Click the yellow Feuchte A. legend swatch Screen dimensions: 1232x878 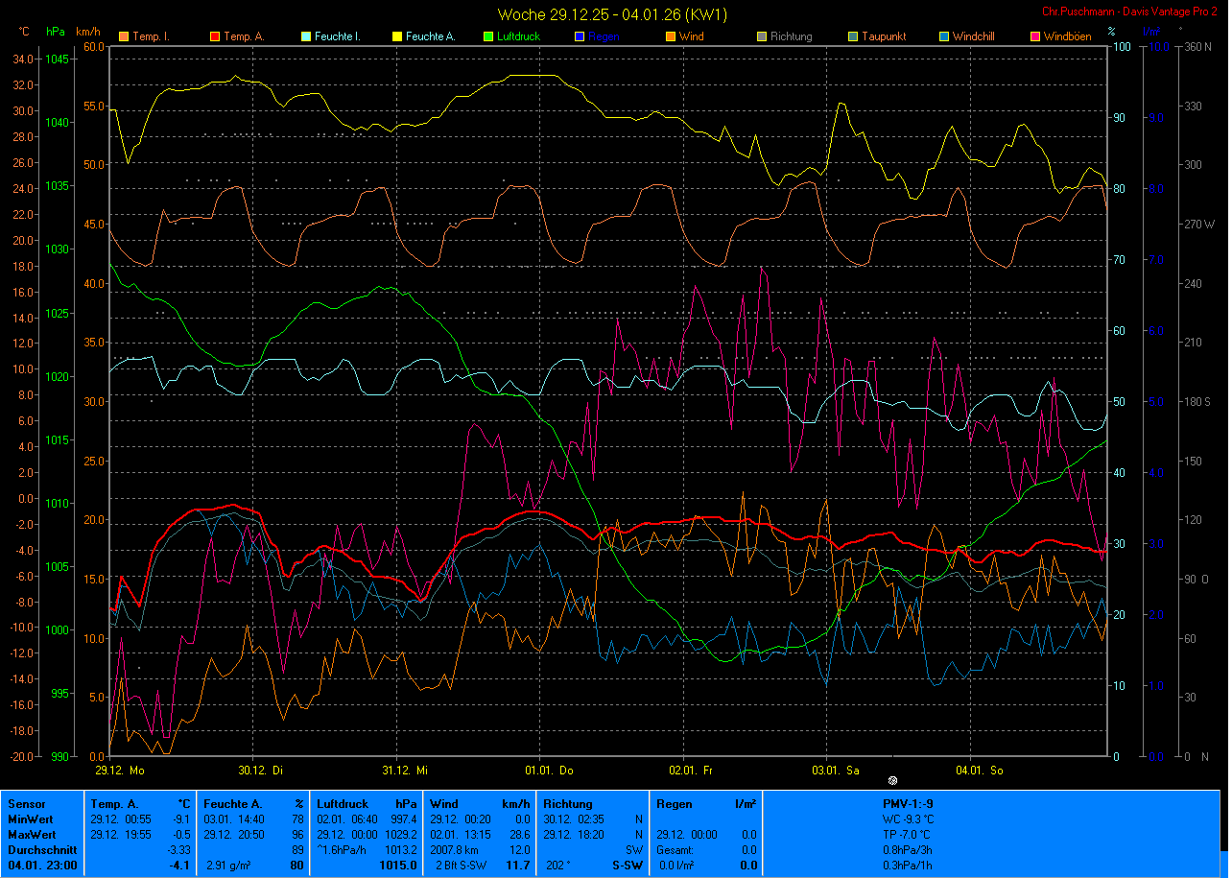click(x=397, y=37)
